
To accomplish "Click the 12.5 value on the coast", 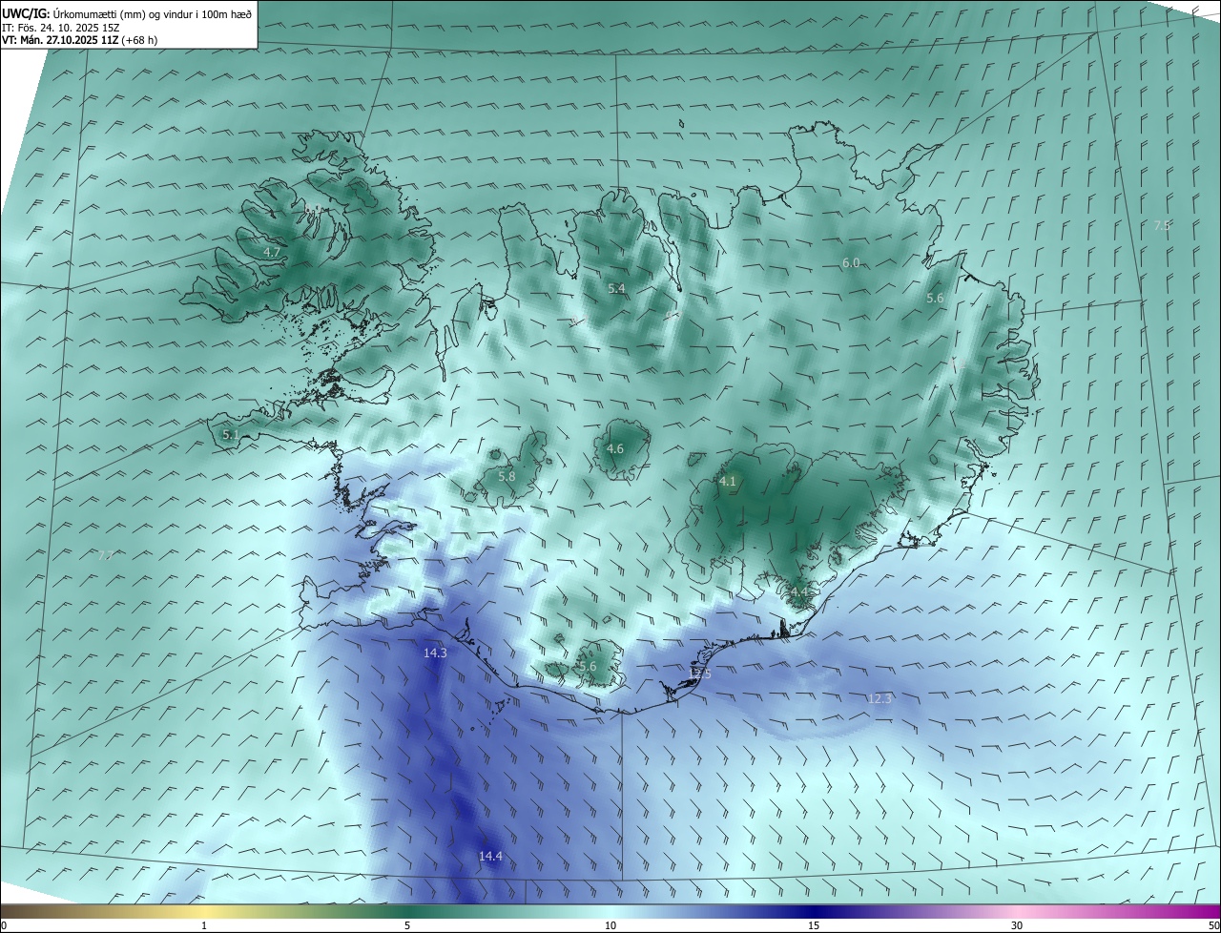I will coord(700,674).
